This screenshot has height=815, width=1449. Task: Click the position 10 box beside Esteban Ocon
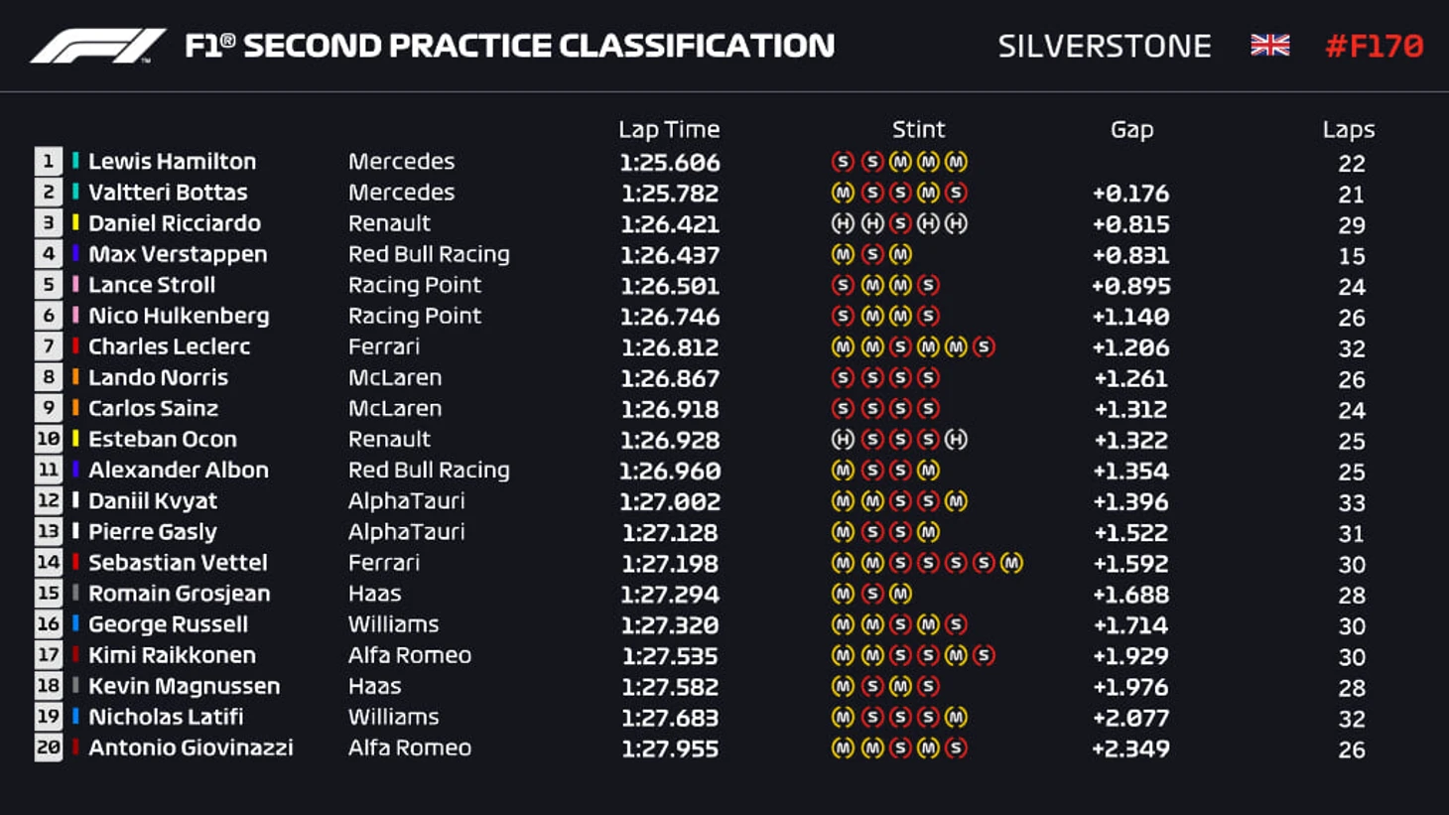coord(48,439)
